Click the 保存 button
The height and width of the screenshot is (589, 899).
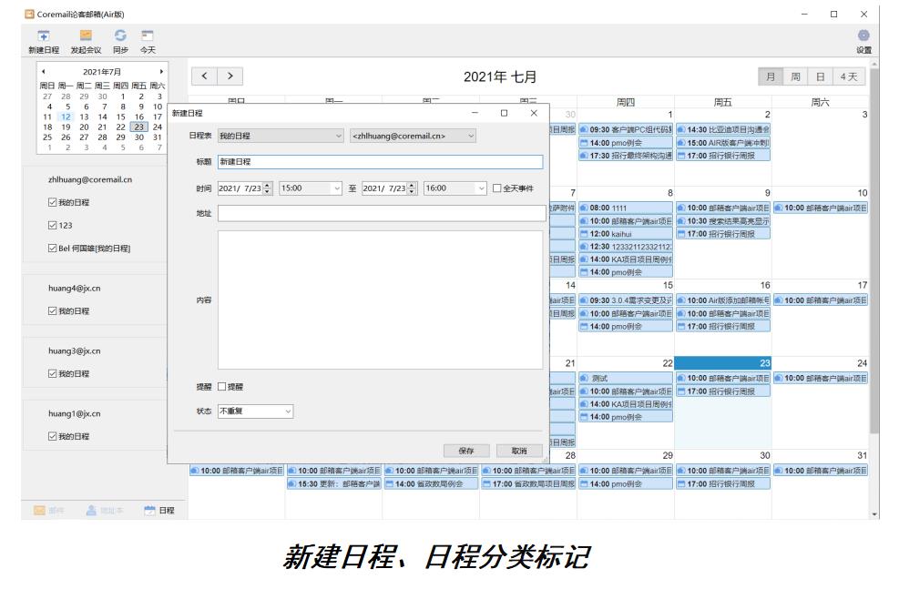click(465, 451)
